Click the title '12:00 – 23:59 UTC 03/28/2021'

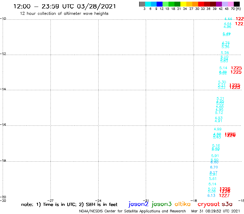pos(65,6)
